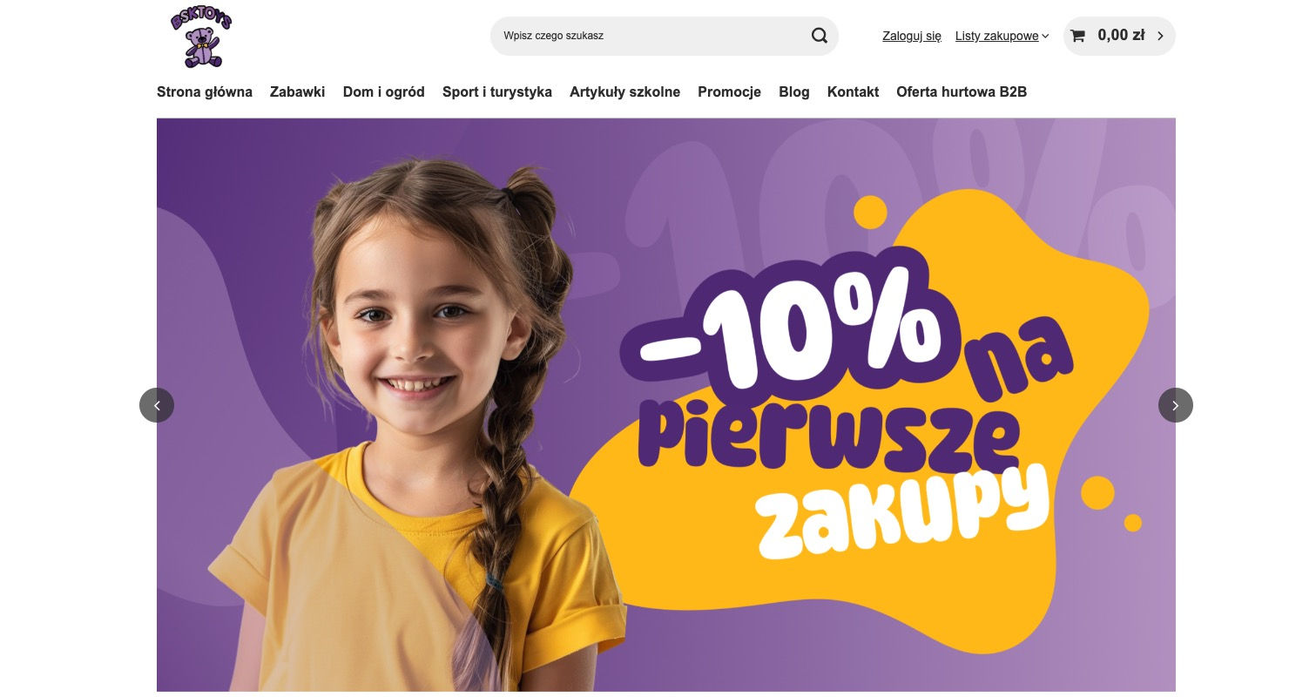Click the BSKToys teddy bear logo

[x=201, y=37]
